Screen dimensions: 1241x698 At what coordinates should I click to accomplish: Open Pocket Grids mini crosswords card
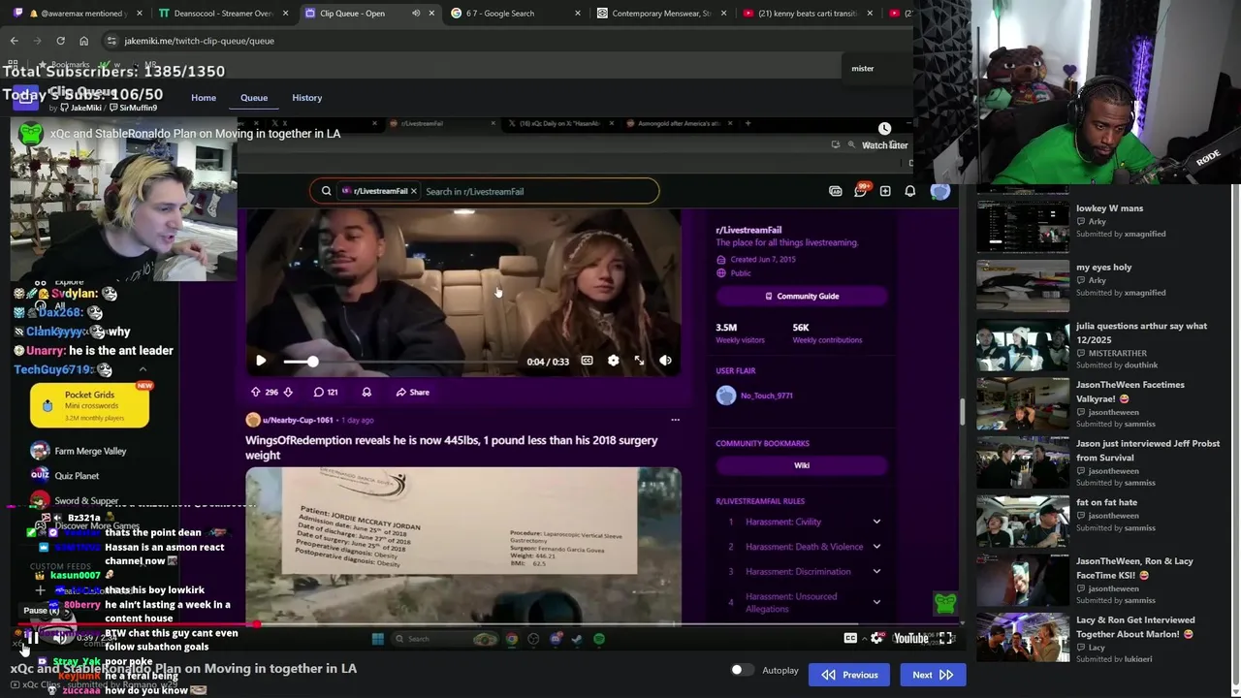tap(89, 405)
